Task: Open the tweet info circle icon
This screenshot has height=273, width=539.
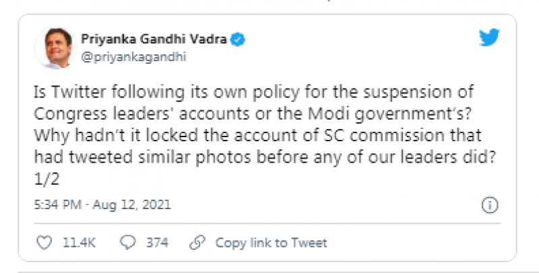Action: (490, 205)
